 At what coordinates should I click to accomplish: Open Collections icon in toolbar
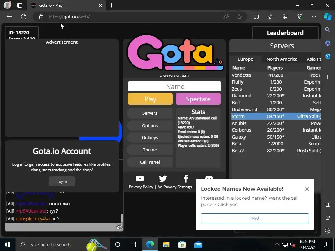click(x=285, y=17)
